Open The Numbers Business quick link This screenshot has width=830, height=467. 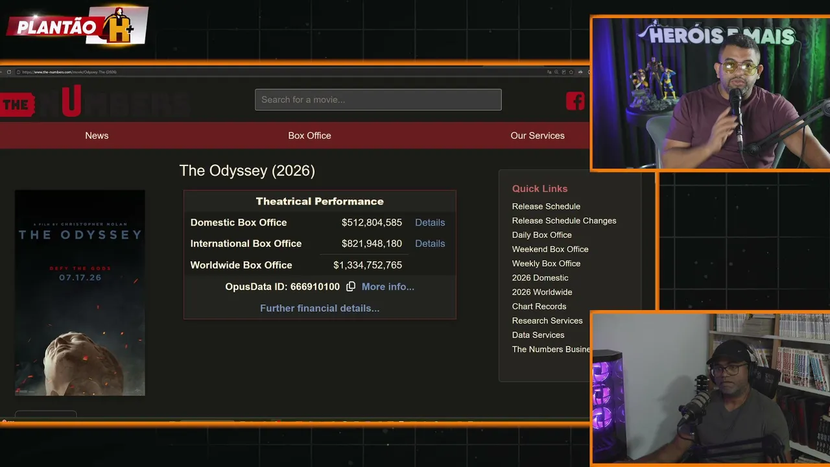pos(551,349)
